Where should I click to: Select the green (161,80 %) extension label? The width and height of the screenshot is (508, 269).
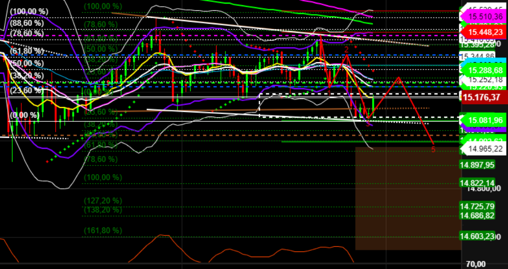pyautogui.click(x=103, y=231)
